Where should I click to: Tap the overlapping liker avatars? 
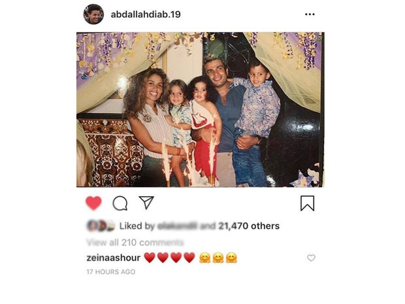pyautogui.click(x=101, y=226)
